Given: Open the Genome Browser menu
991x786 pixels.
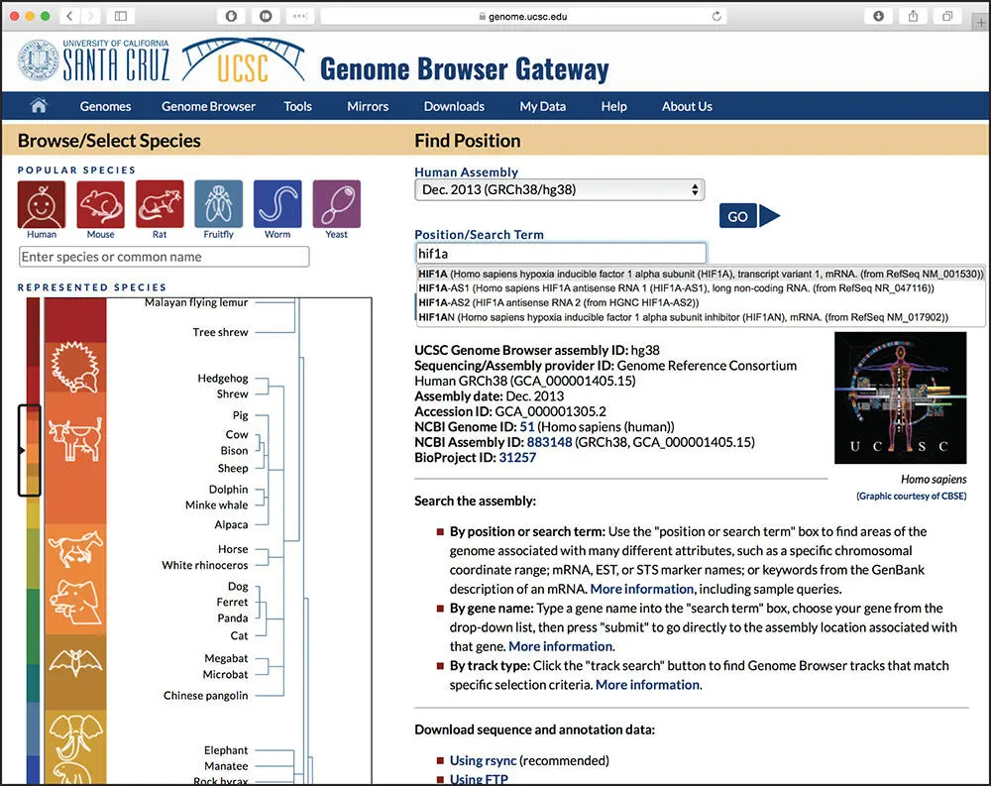Looking at the screenshot, I should (208, 106).
